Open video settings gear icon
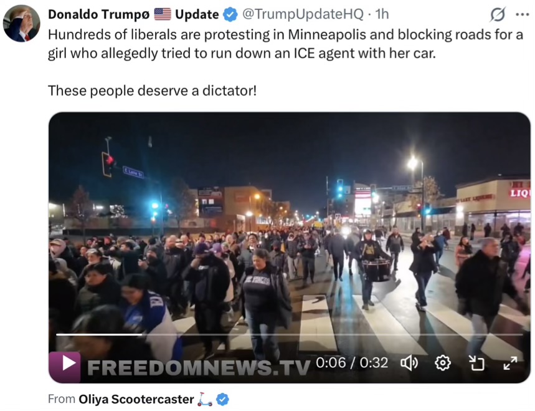This screenshot has height=411, width=535. (443, 363)
